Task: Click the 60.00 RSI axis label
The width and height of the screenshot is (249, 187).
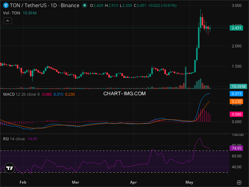Action: click(x=237, y=156)
